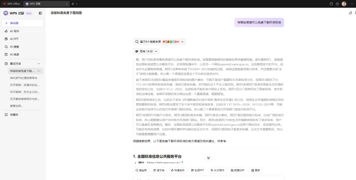
Task: Expand the 基于8个搜索来源 sources dropdown
Action: pos(160,42)
